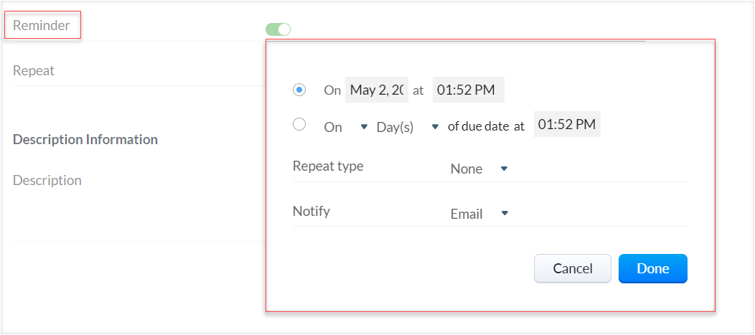Open the day count dropdown before Day(s)
Viewport: 755px width, 335px height.
tap(363, 127)
